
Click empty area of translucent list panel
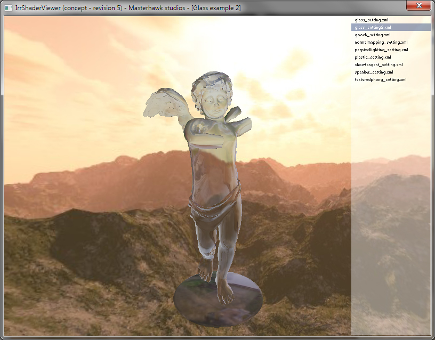[x=391, y=213]
